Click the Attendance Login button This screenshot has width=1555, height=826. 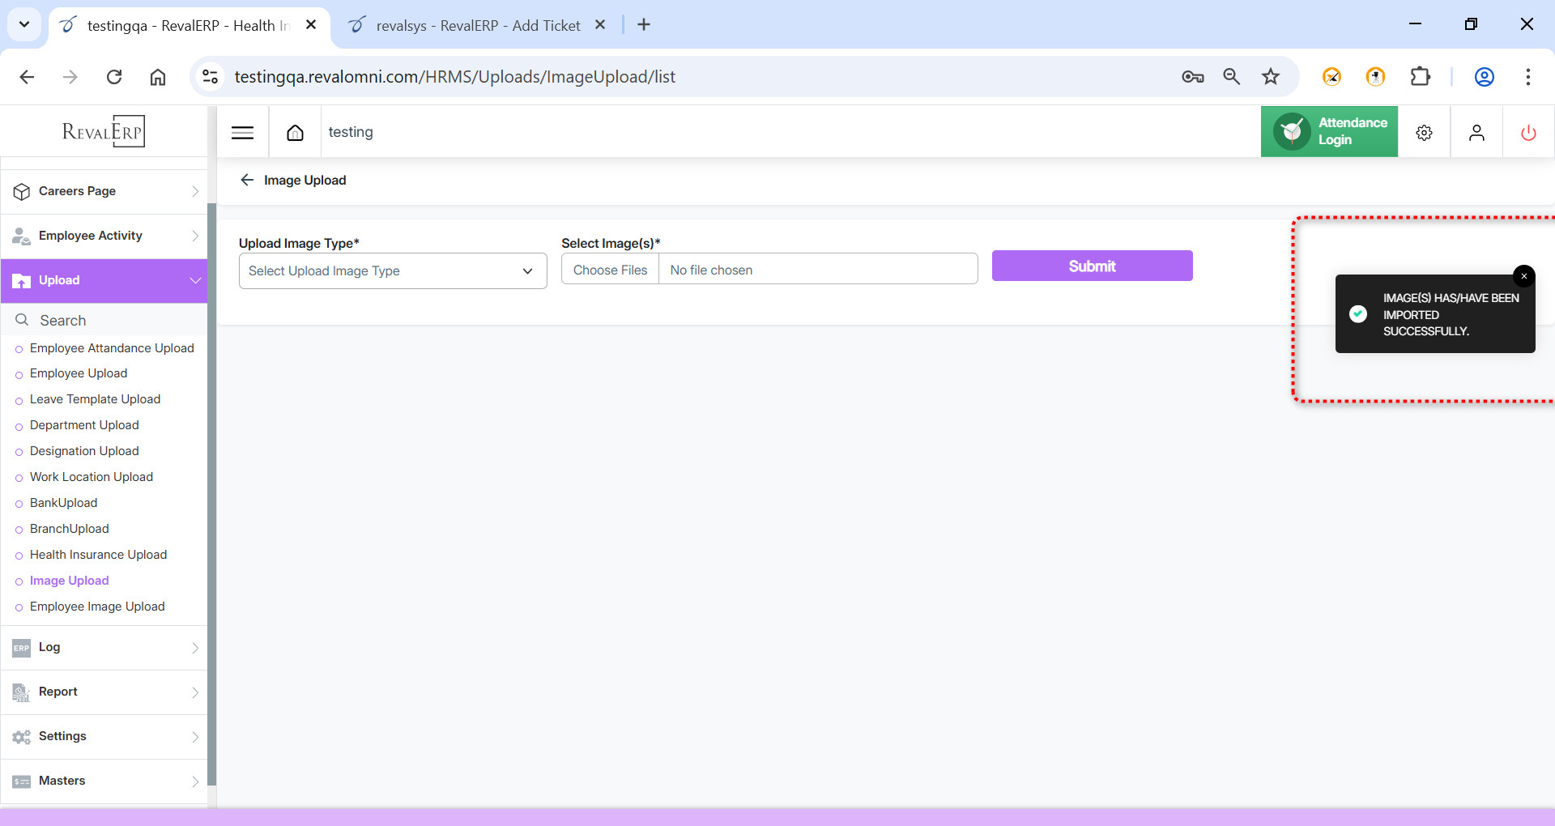1329,132
